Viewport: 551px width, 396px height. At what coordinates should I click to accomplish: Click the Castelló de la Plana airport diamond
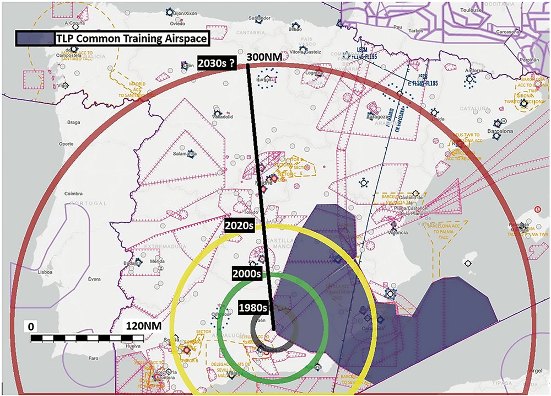(415, 194)
